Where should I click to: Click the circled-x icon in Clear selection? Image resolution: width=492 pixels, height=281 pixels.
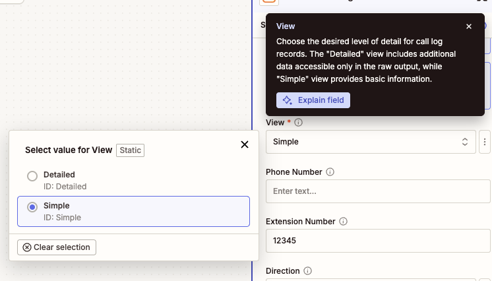[x=27, y=247]
